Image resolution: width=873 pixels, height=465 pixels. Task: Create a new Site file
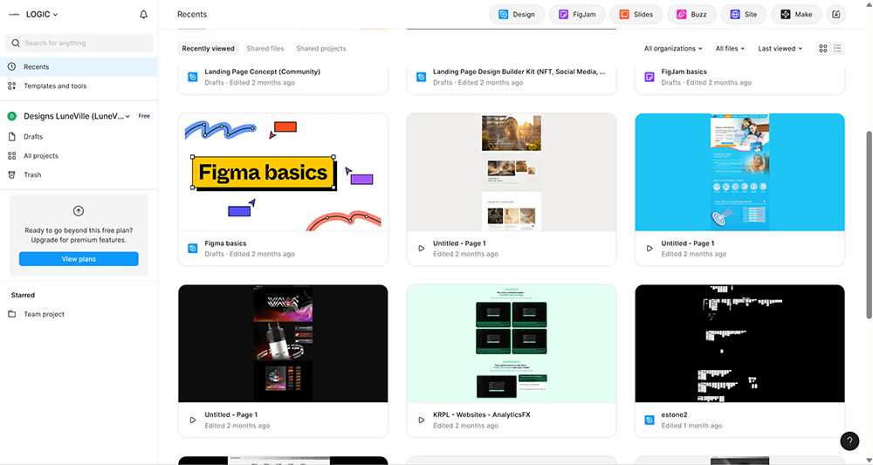(743, 15)
